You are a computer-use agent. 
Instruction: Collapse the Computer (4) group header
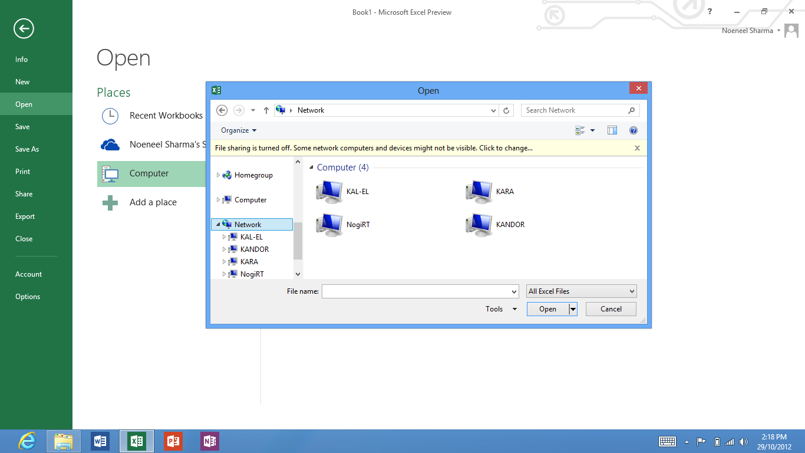point(312,168)
